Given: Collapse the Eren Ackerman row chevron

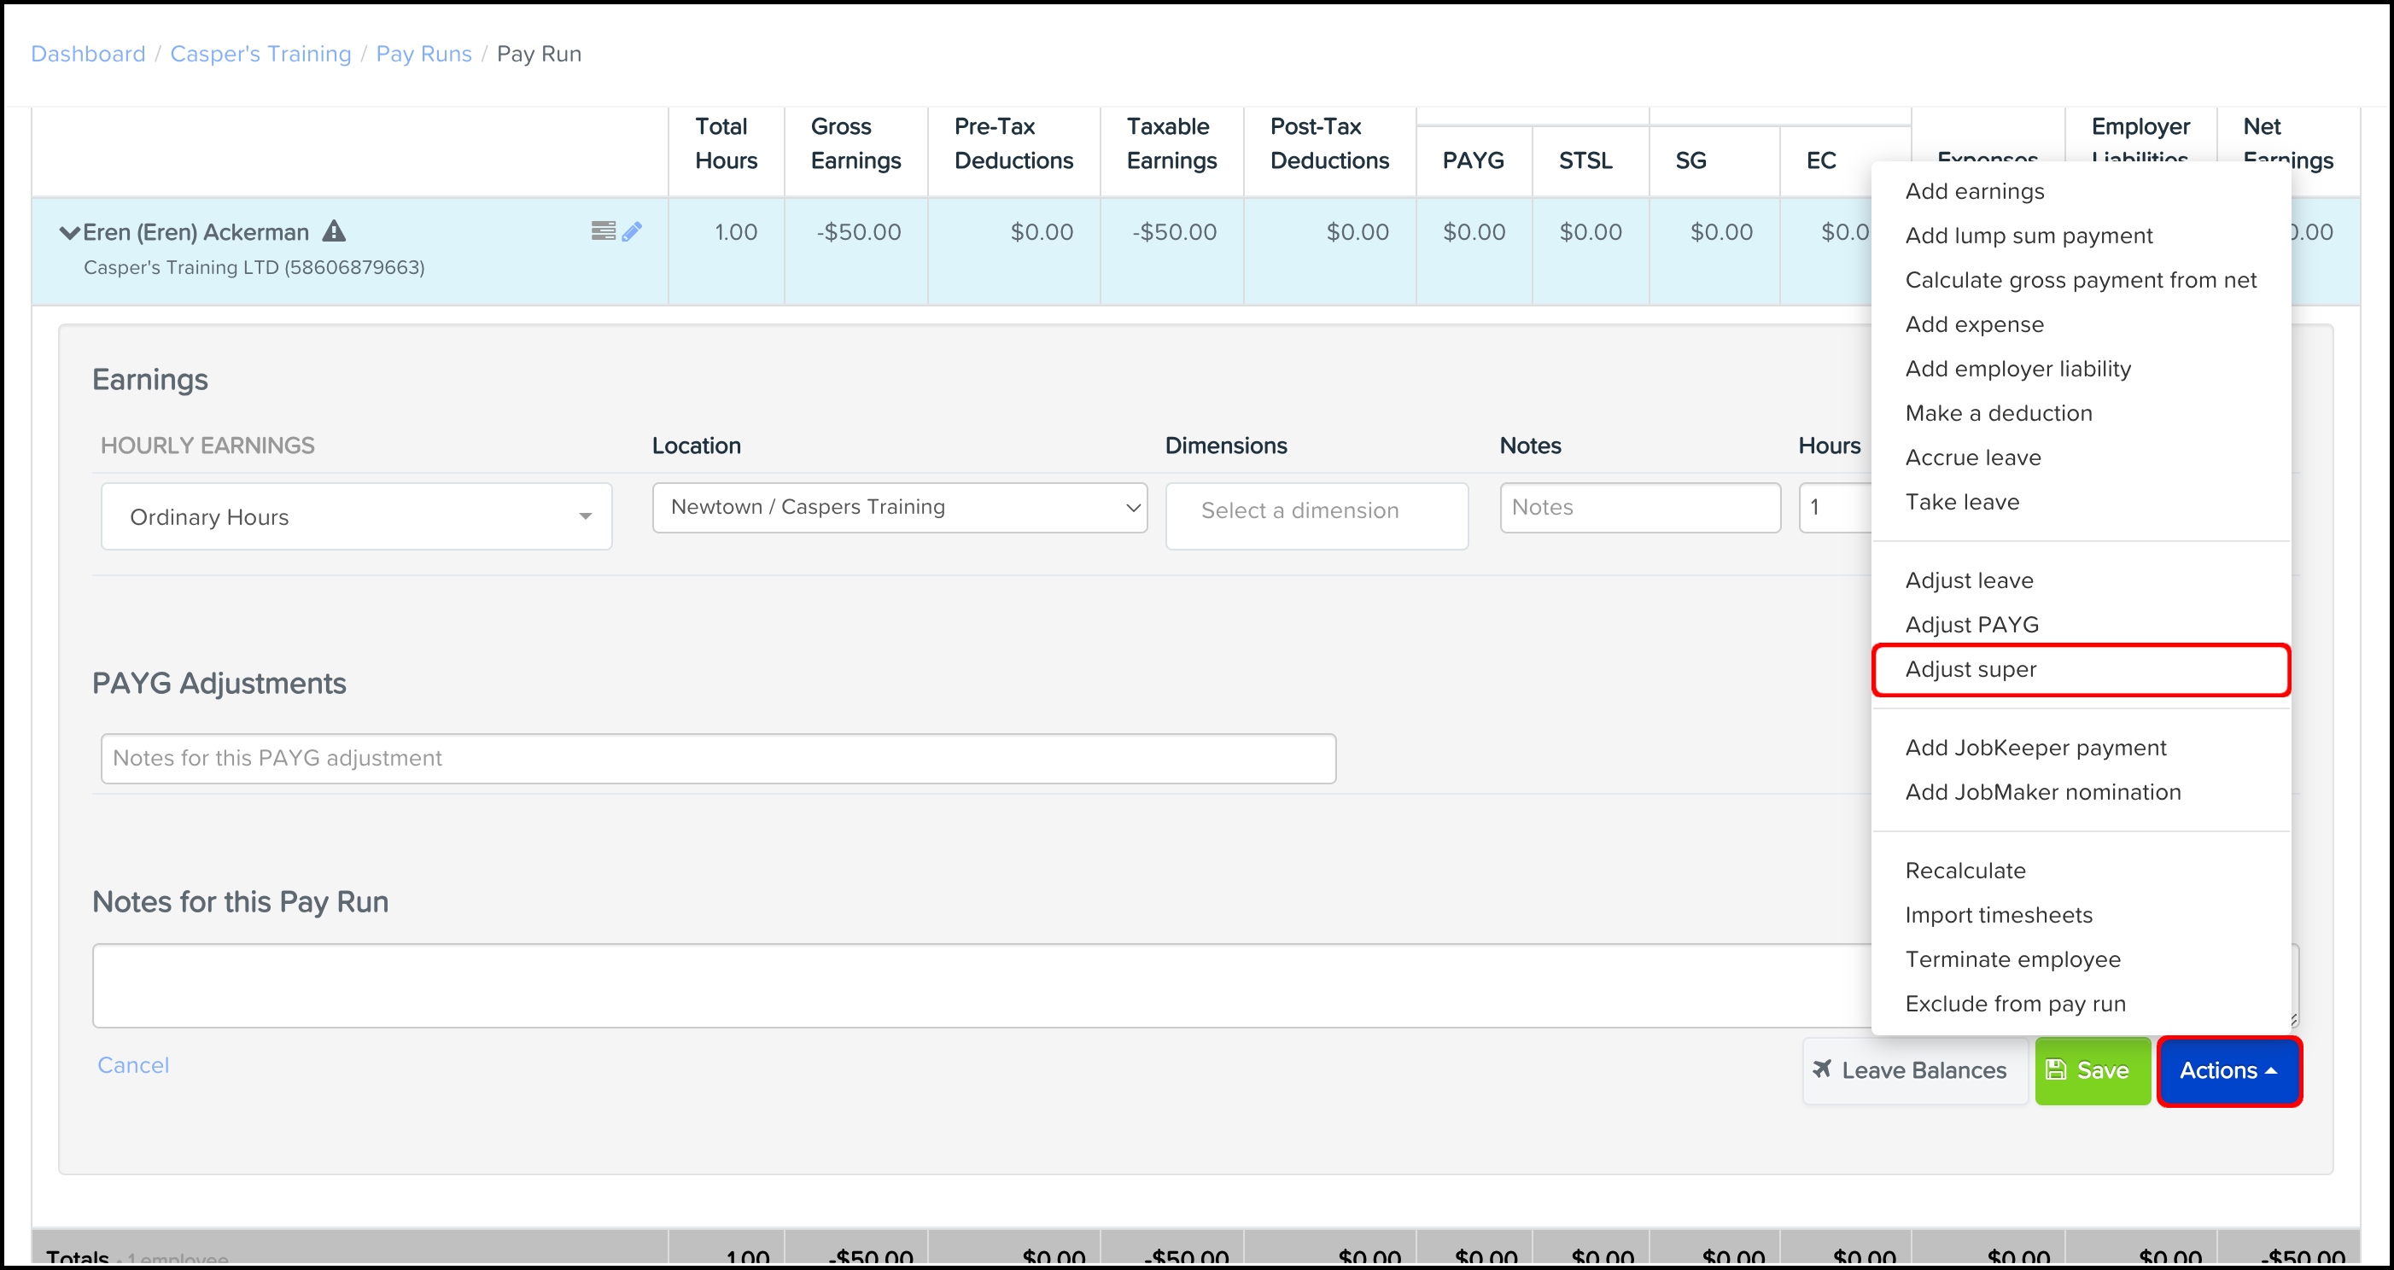Looking at the screenshot, I should tap(69, 232).
